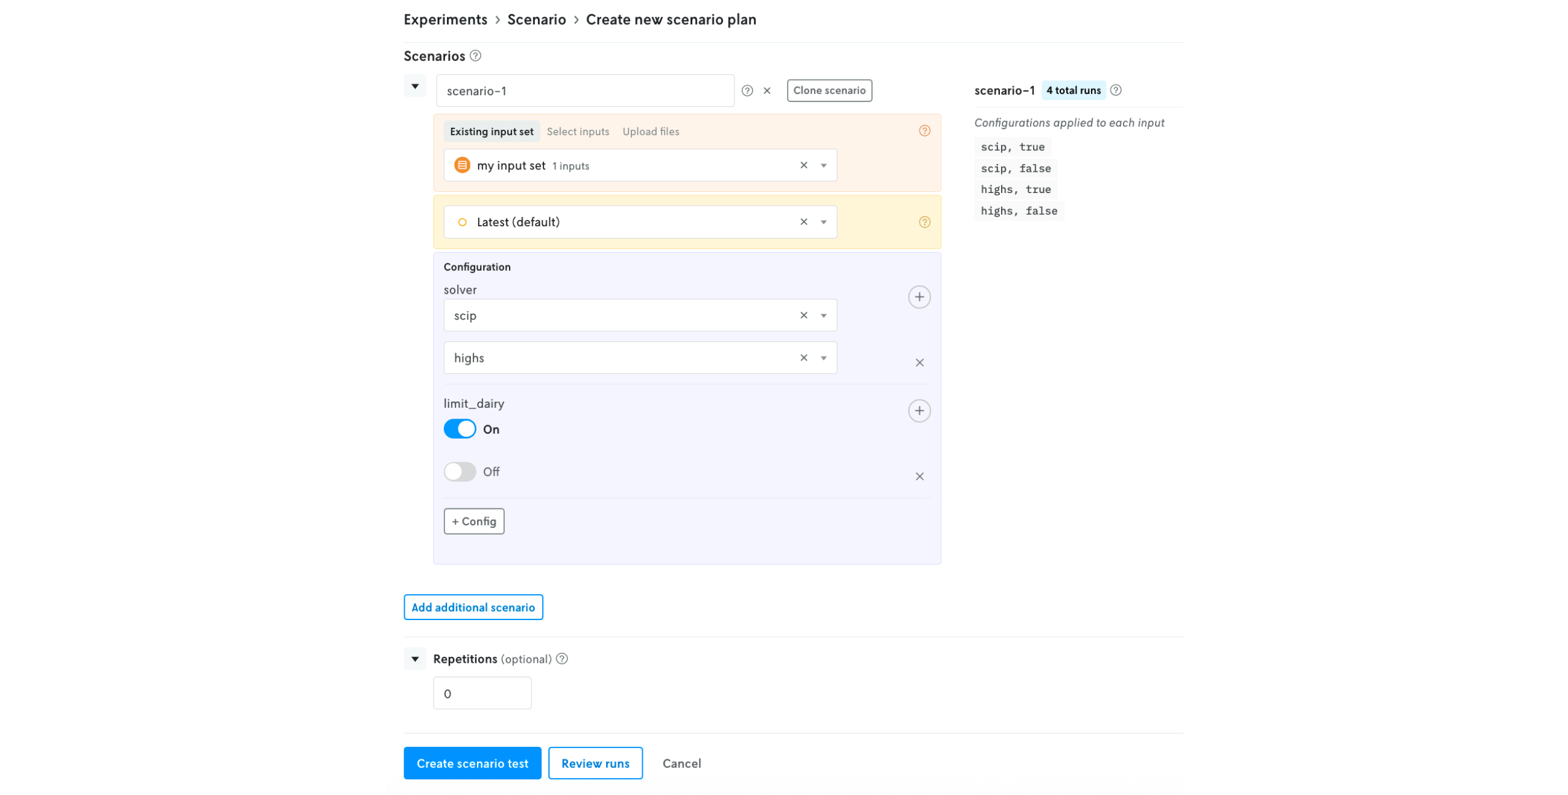Screen dimensions: 1568x795
Task: Click help icon beside scenario-1 name field
Action: [747, 90]
